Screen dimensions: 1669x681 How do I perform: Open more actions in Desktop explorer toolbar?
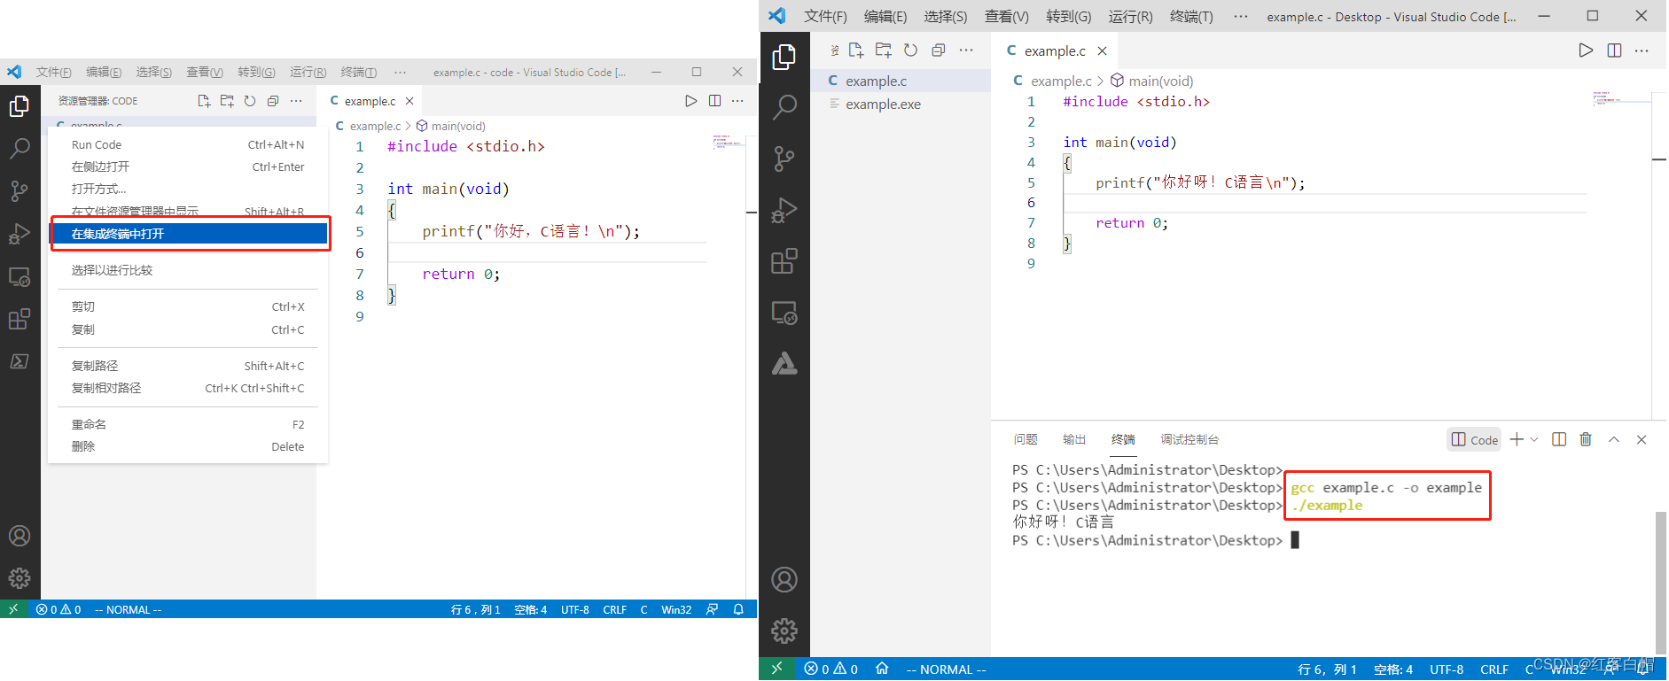click(x=966, y=50)
